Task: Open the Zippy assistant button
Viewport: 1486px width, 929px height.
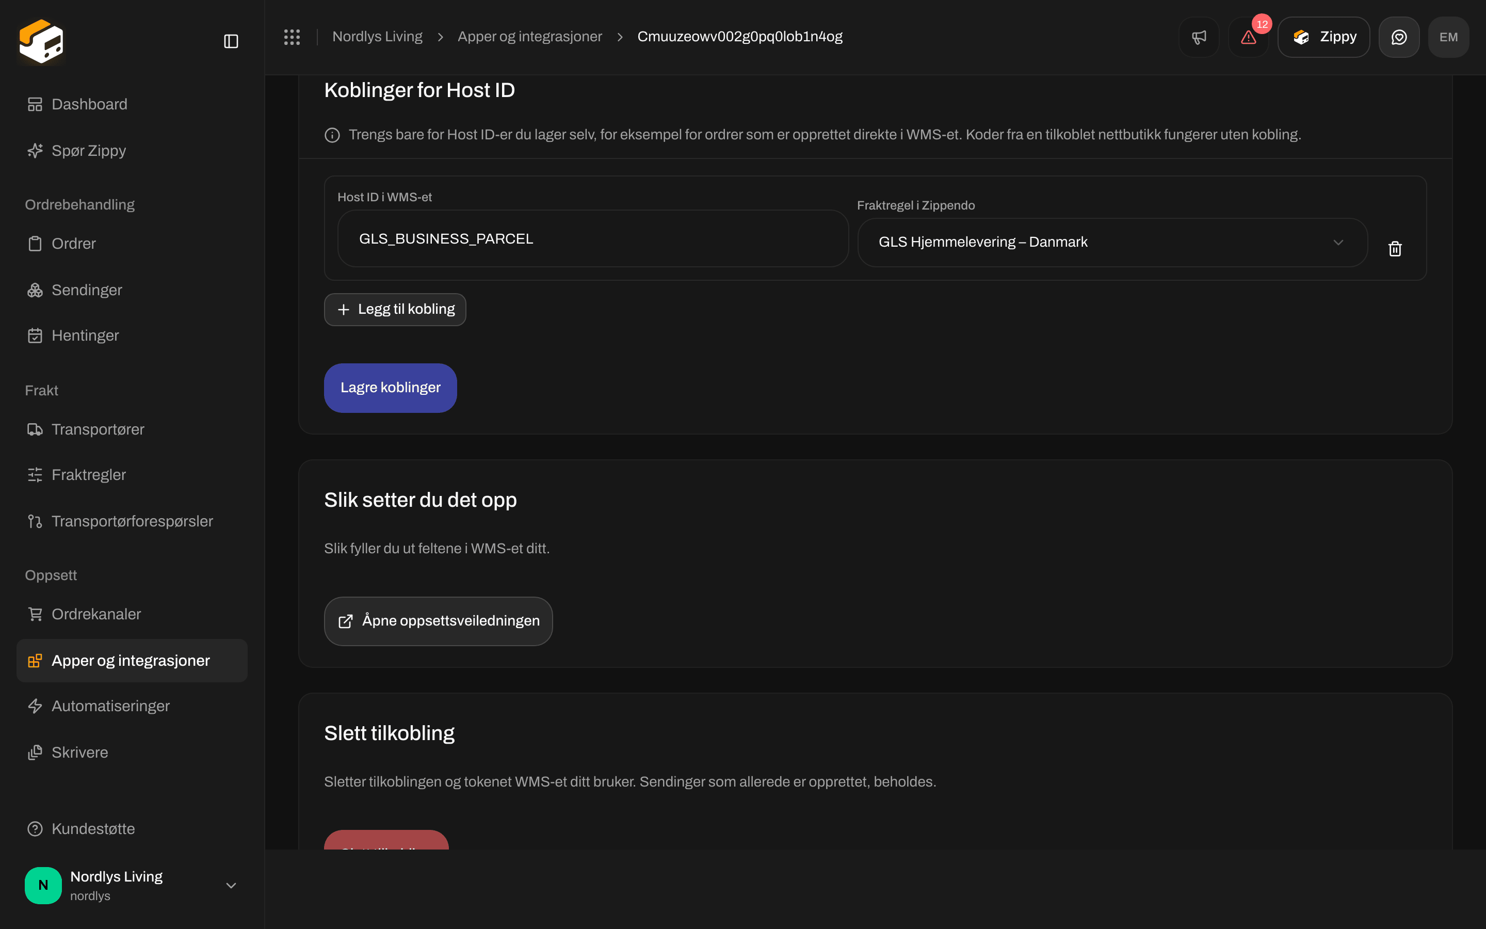Action: pos(1324,37)
